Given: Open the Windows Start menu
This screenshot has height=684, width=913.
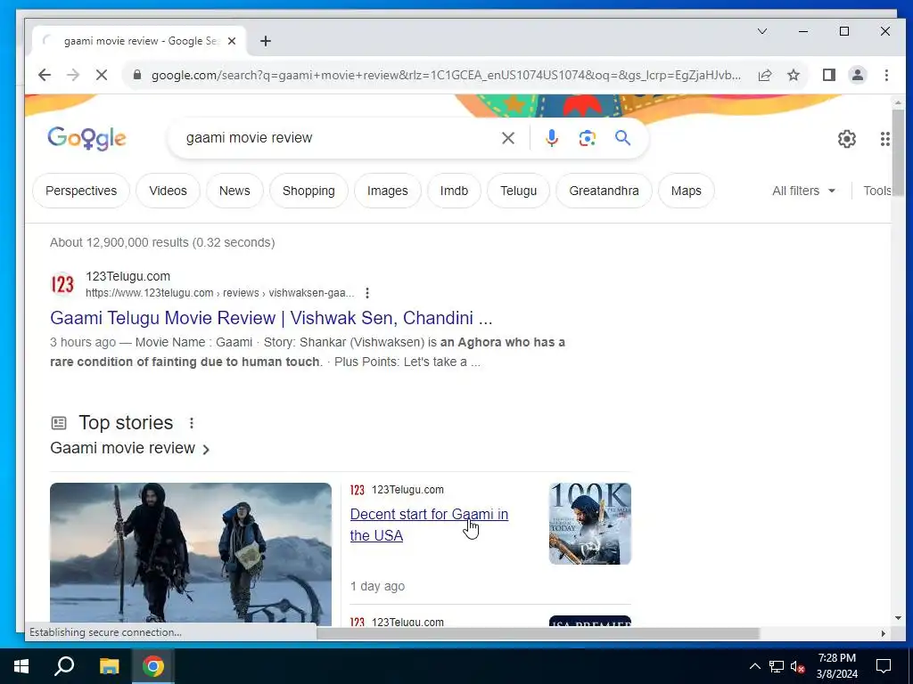Looking at the screenshot, I should (21, 666).
